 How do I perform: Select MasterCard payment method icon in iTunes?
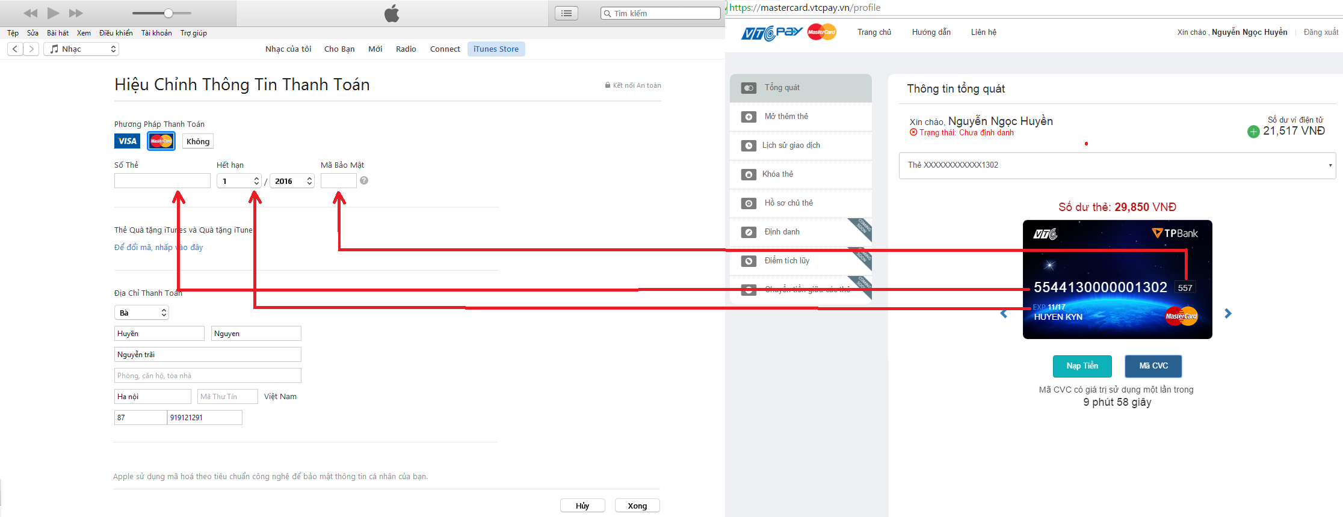[x=161, y=141]
